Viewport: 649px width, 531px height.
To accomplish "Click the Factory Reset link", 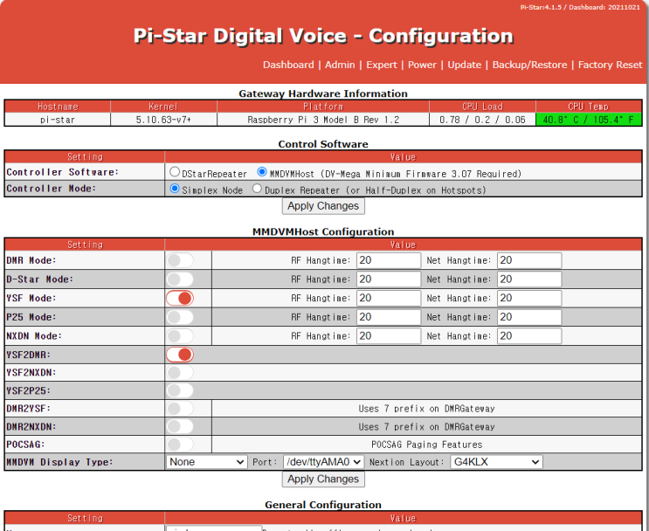I will (610, 65).
